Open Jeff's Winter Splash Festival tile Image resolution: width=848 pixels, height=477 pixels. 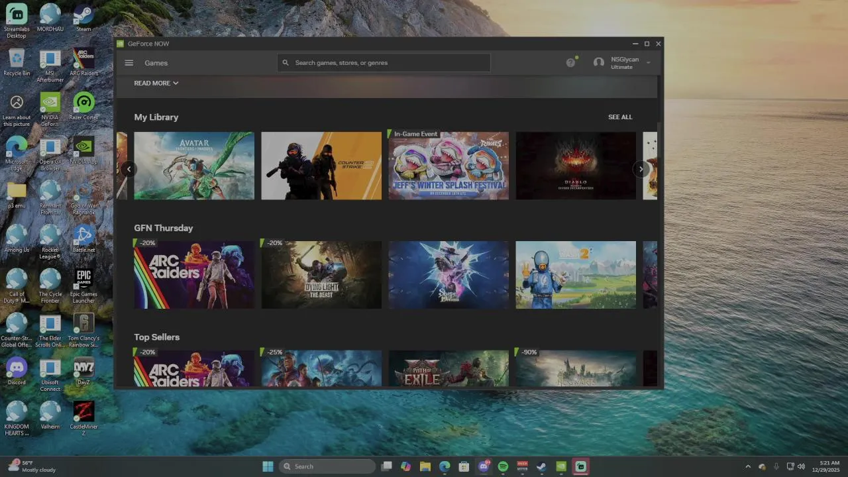[x=449, y=166]
